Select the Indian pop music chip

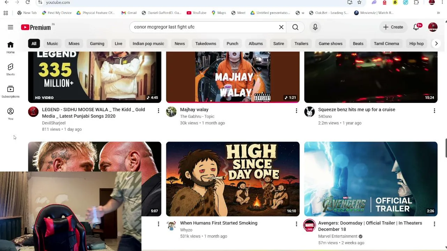pos(148,44)
